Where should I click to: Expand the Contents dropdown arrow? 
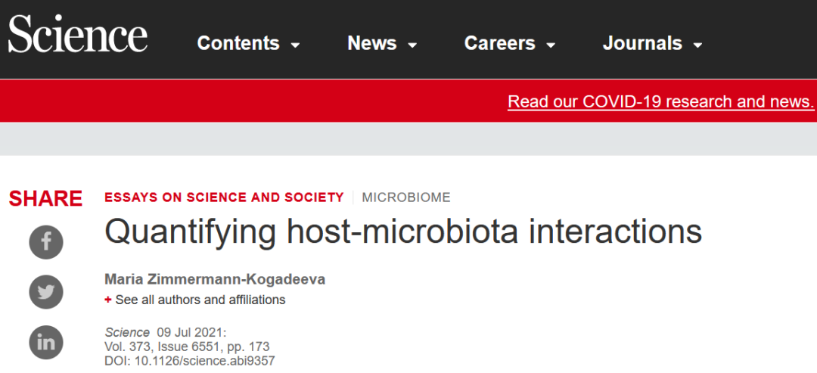(295, 45)
